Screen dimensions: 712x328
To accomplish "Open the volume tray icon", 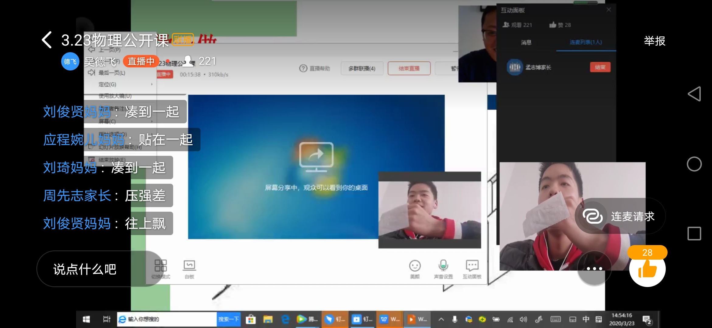I will 523,319.
